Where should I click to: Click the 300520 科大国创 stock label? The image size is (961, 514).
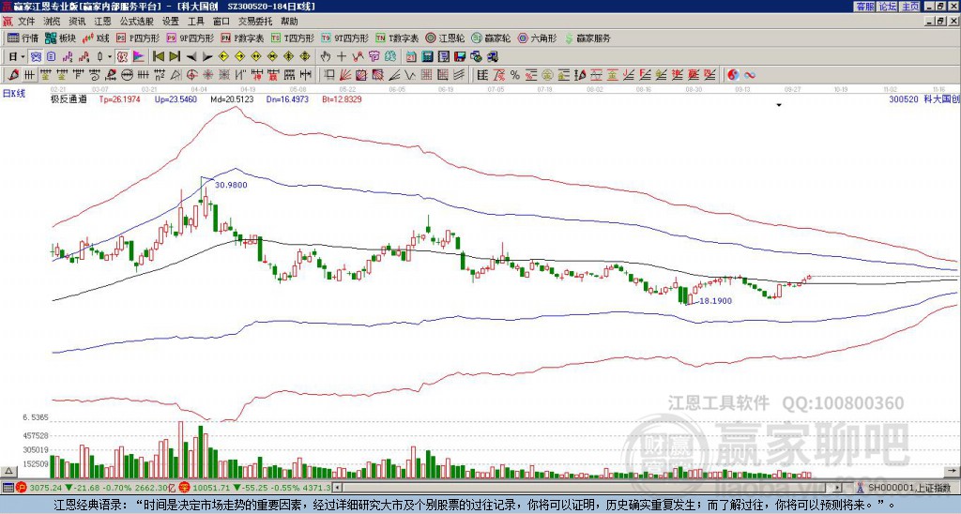point(923,98)
